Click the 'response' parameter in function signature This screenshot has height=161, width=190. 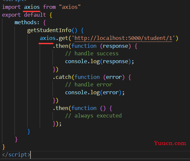(x=115, y=46)
